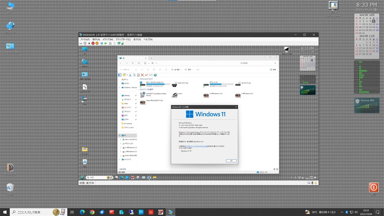Click the red Shut Down button in VM toolbar

click(x=93, y=43)
